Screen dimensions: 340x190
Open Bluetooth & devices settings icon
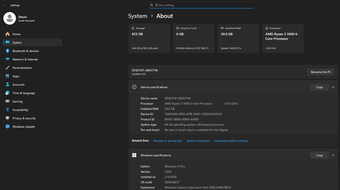(x=7, y=51)
